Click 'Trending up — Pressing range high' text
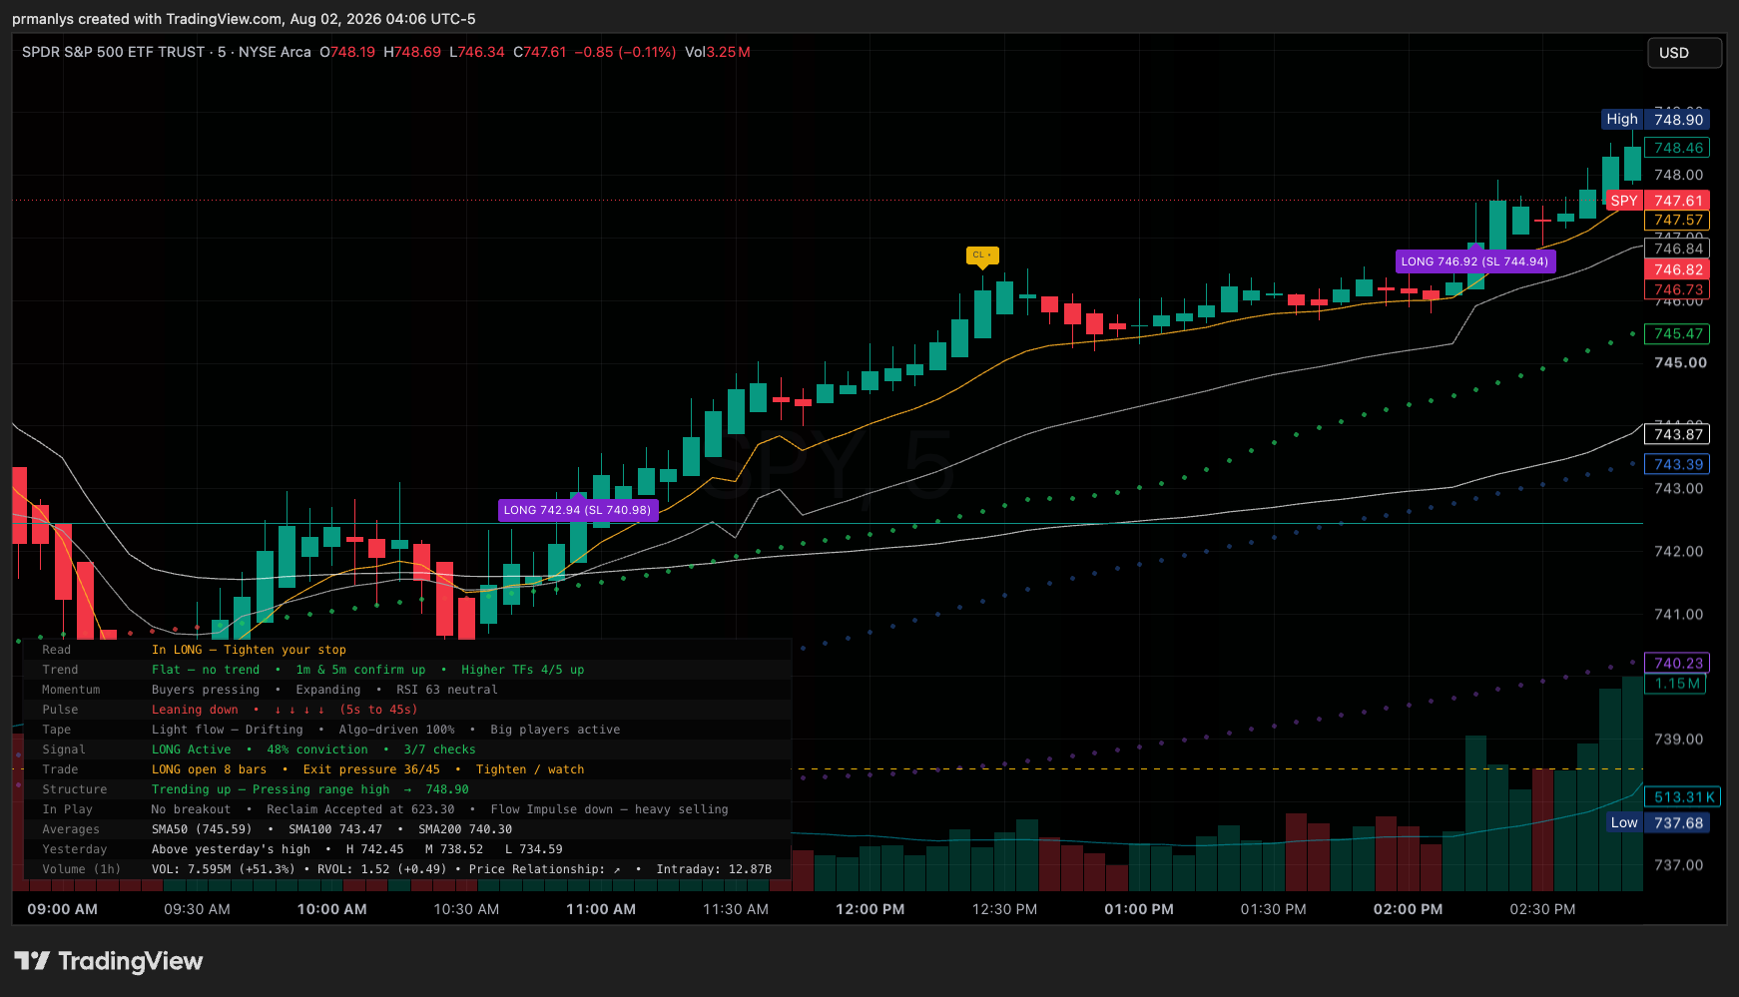The height and width of the screenshot is (997, 1739). pos(271,789)
